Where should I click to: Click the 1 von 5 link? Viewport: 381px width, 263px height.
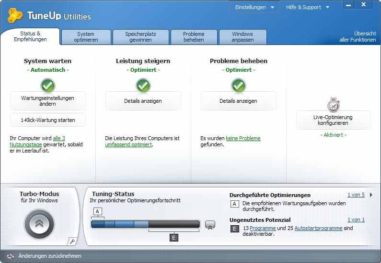(x=356, y=195)
